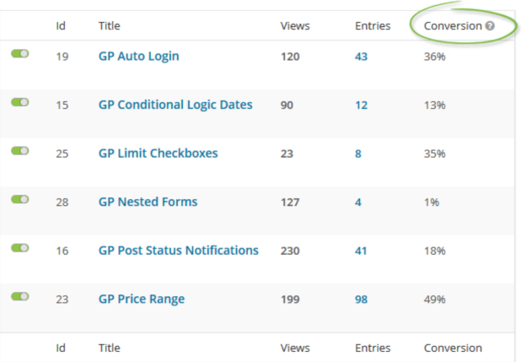This screenshot has height=362, width=521.
Task: Open the 41 entries of Post Status Notifications
Action: (x=363, y=251)
